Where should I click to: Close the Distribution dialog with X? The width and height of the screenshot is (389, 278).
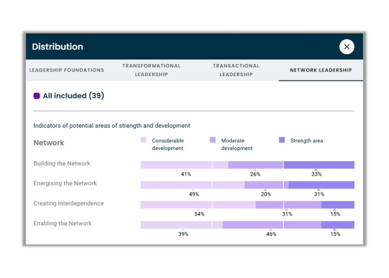click(x=347, y=47)
